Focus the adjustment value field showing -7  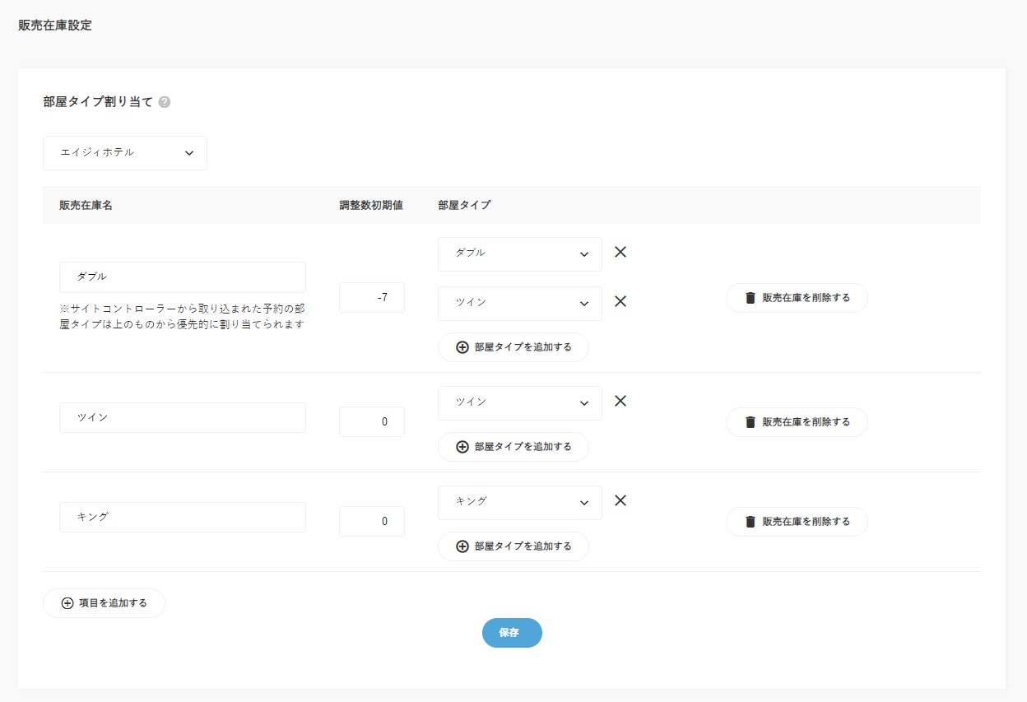371,298
